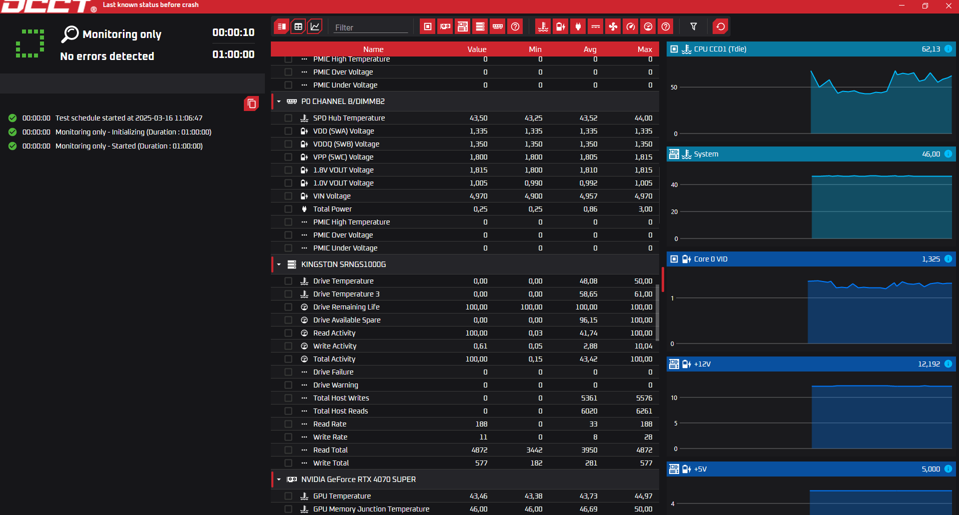Select the GPU Memory Junction Temperature row
Viewport: 959px width, 515px height.
[465, 509]
